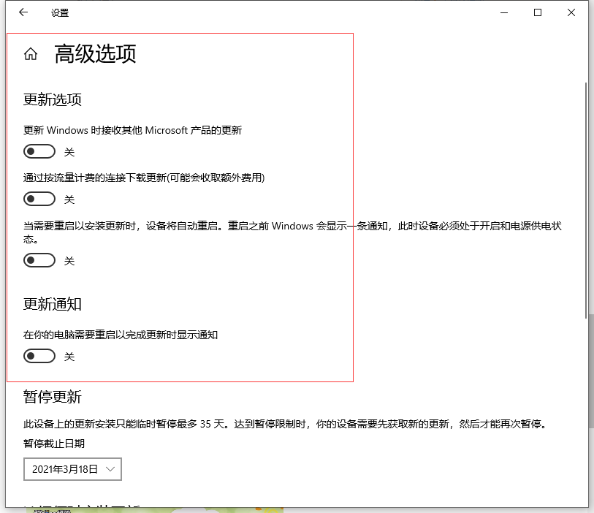Toggle downloading updates over metered connections
The width and height of the screenshot is (594, 513).
tap(39, 199)
